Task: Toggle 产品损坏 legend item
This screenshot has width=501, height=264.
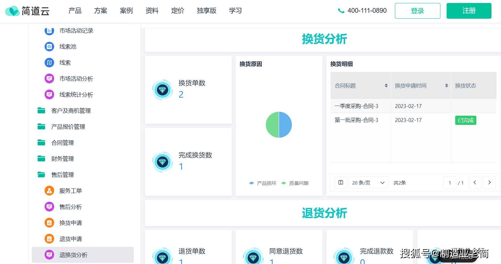Action: (x=263, y=183)
